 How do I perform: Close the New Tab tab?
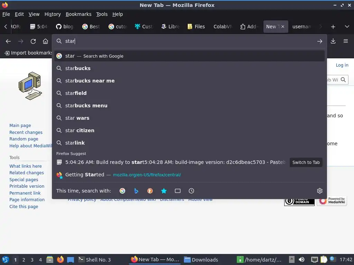pos(283,27)
